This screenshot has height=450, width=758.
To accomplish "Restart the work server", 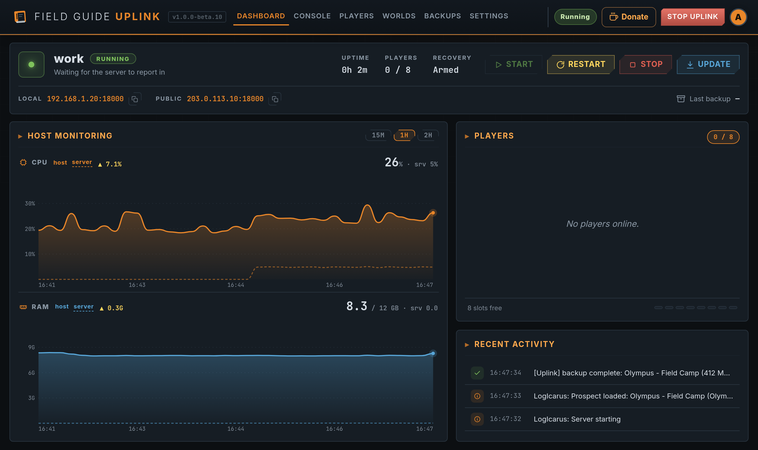I will pyautogui.click(x=581, y=64).
